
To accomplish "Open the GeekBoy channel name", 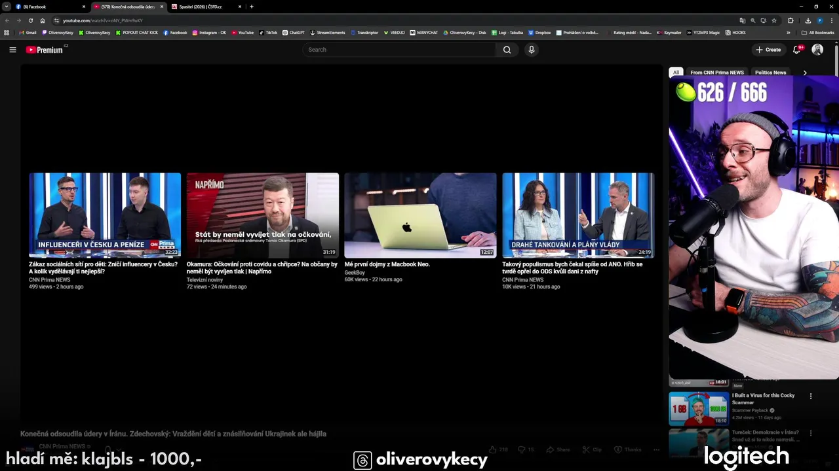I will tap(355, 272).
